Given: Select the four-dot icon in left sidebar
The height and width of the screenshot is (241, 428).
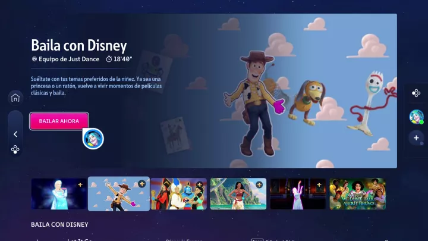Looking at the screenshot, I should (x=15, y=149).
